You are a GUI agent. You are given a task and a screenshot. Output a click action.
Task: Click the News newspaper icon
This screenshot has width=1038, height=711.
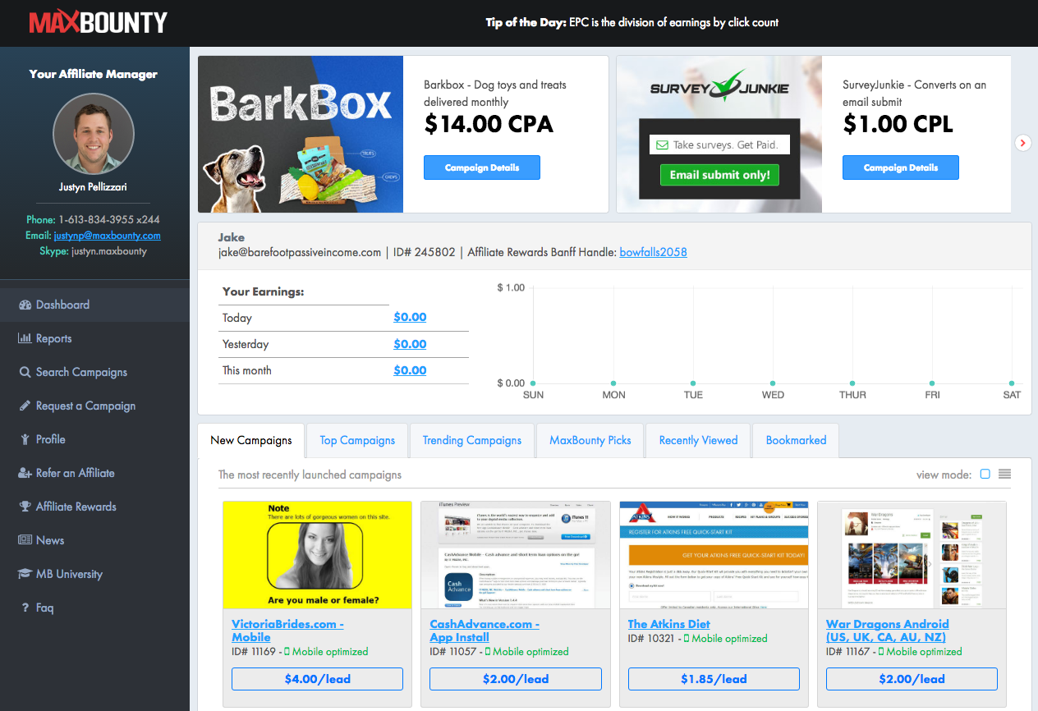[25, 540]
